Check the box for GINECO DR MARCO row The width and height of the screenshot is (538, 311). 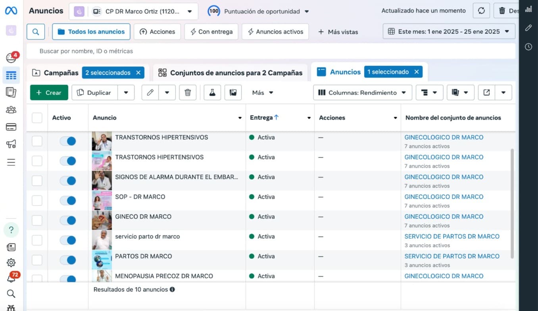(37, 220)
